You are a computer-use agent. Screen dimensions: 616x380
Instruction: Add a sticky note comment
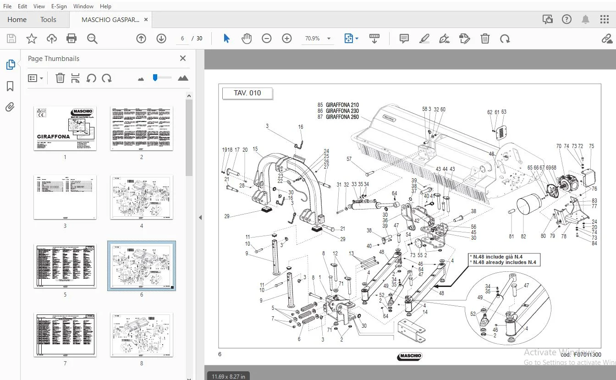404,39
